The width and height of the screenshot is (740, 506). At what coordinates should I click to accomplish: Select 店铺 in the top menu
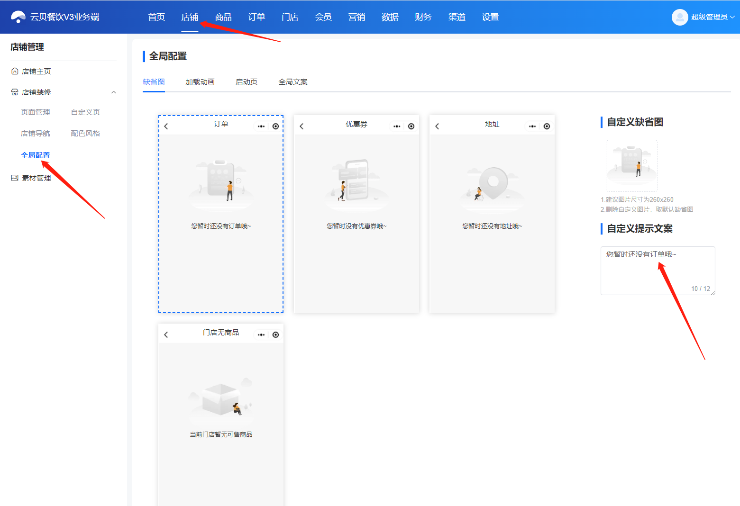190,17
